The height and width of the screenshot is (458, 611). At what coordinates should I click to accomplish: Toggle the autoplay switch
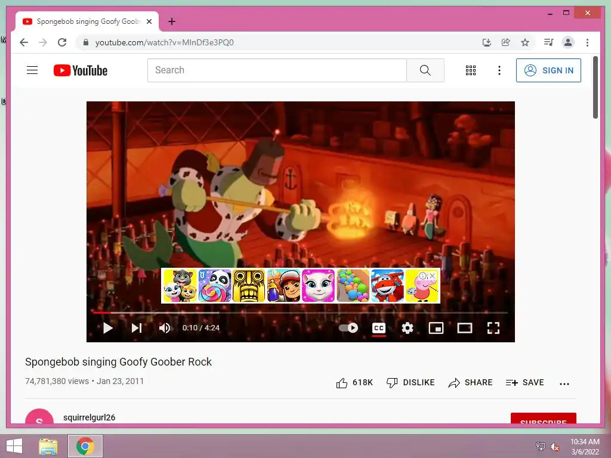point(348,328)
